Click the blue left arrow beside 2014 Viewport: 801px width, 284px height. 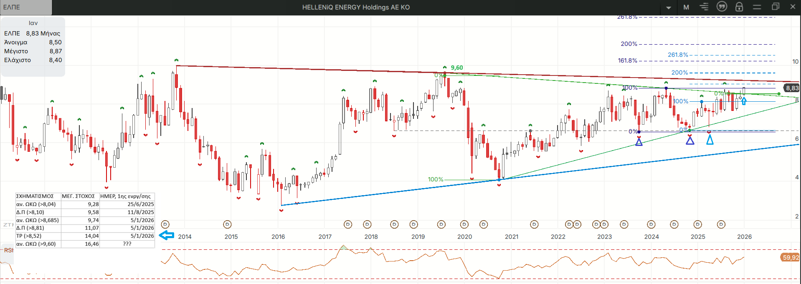[x=167, y=236]
